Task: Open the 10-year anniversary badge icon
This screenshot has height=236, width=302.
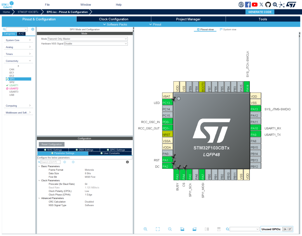Action: (241, 4)
